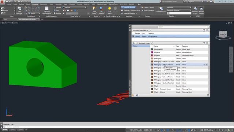Open the Medium render preset dropdown
The width and height of the screenshot is (234, 132).
pyautogui.click(x=179, y=7)
